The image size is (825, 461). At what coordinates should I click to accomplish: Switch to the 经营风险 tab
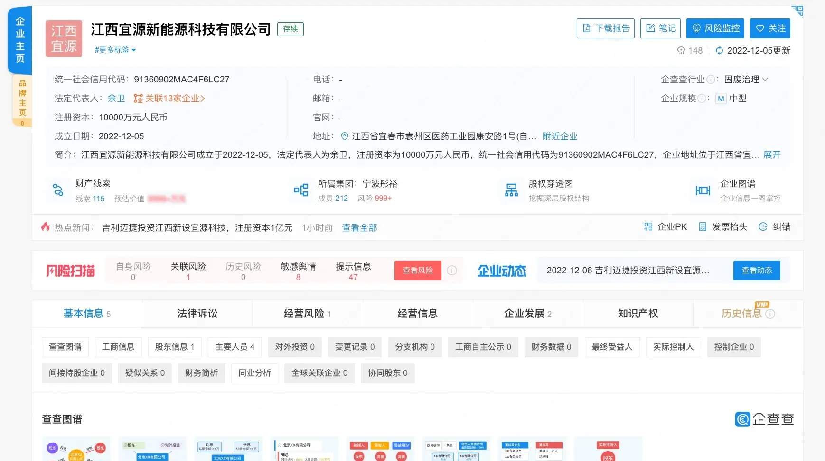click(x=308, y=314)
